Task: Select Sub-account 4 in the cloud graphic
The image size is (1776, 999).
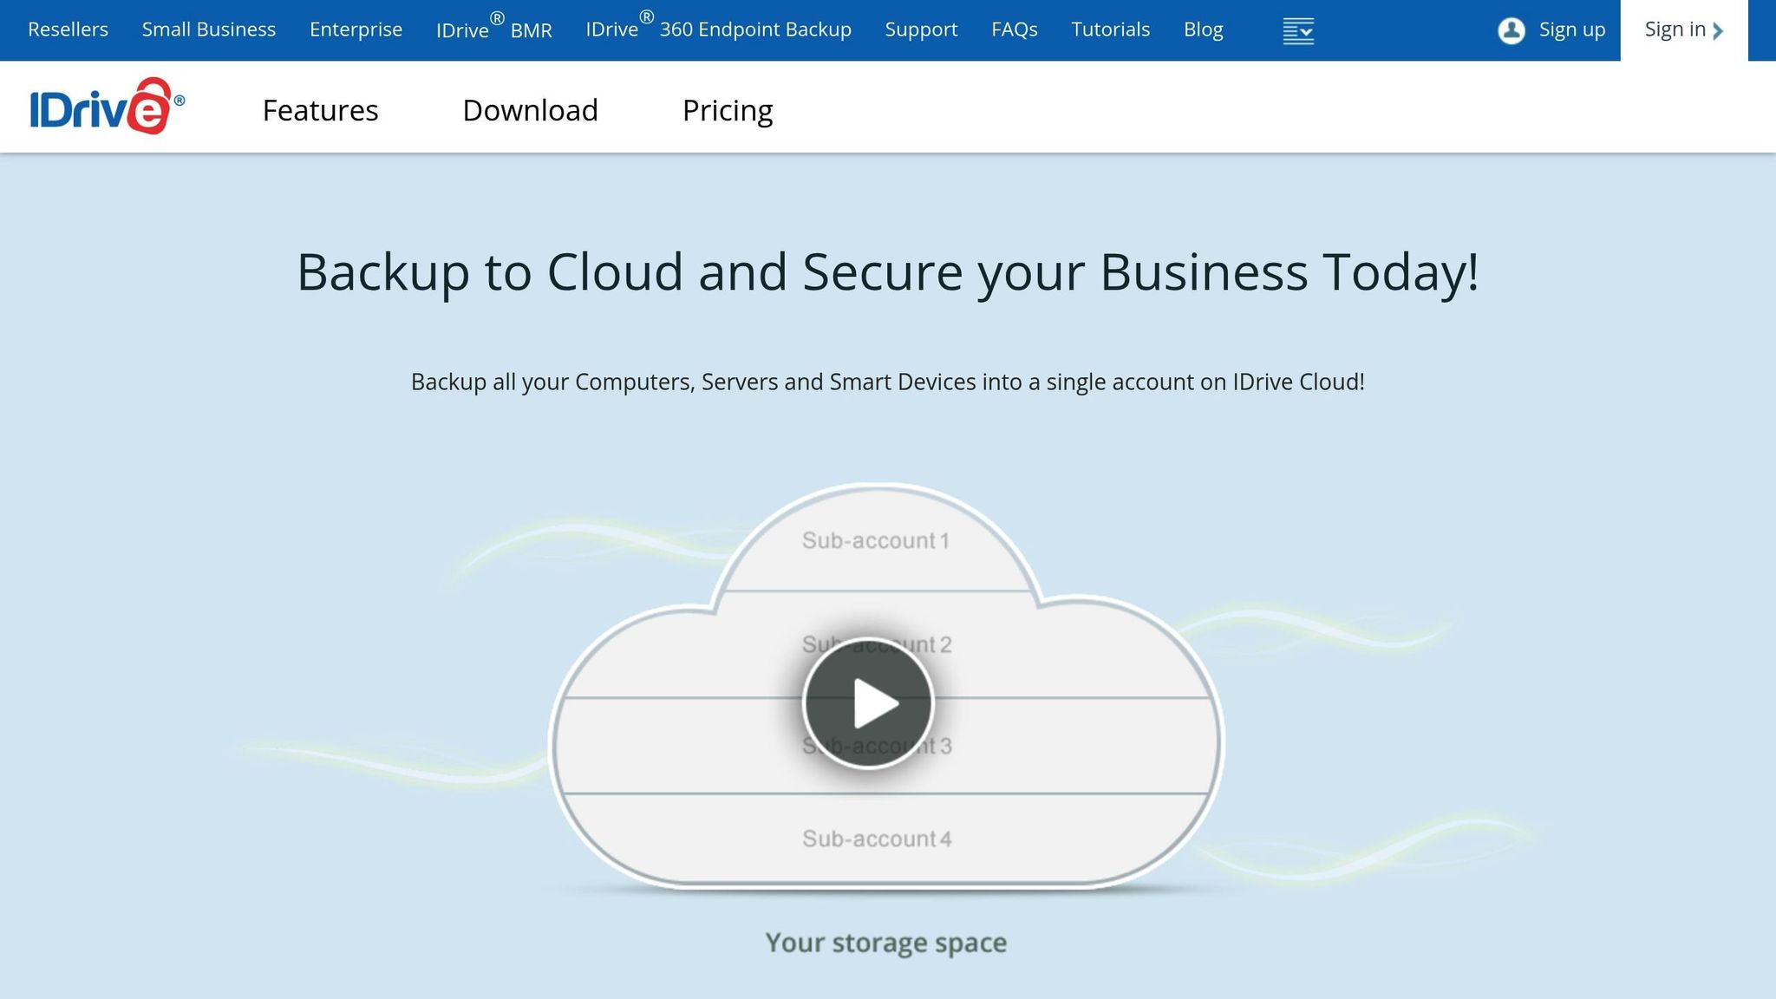Action: 877,838
